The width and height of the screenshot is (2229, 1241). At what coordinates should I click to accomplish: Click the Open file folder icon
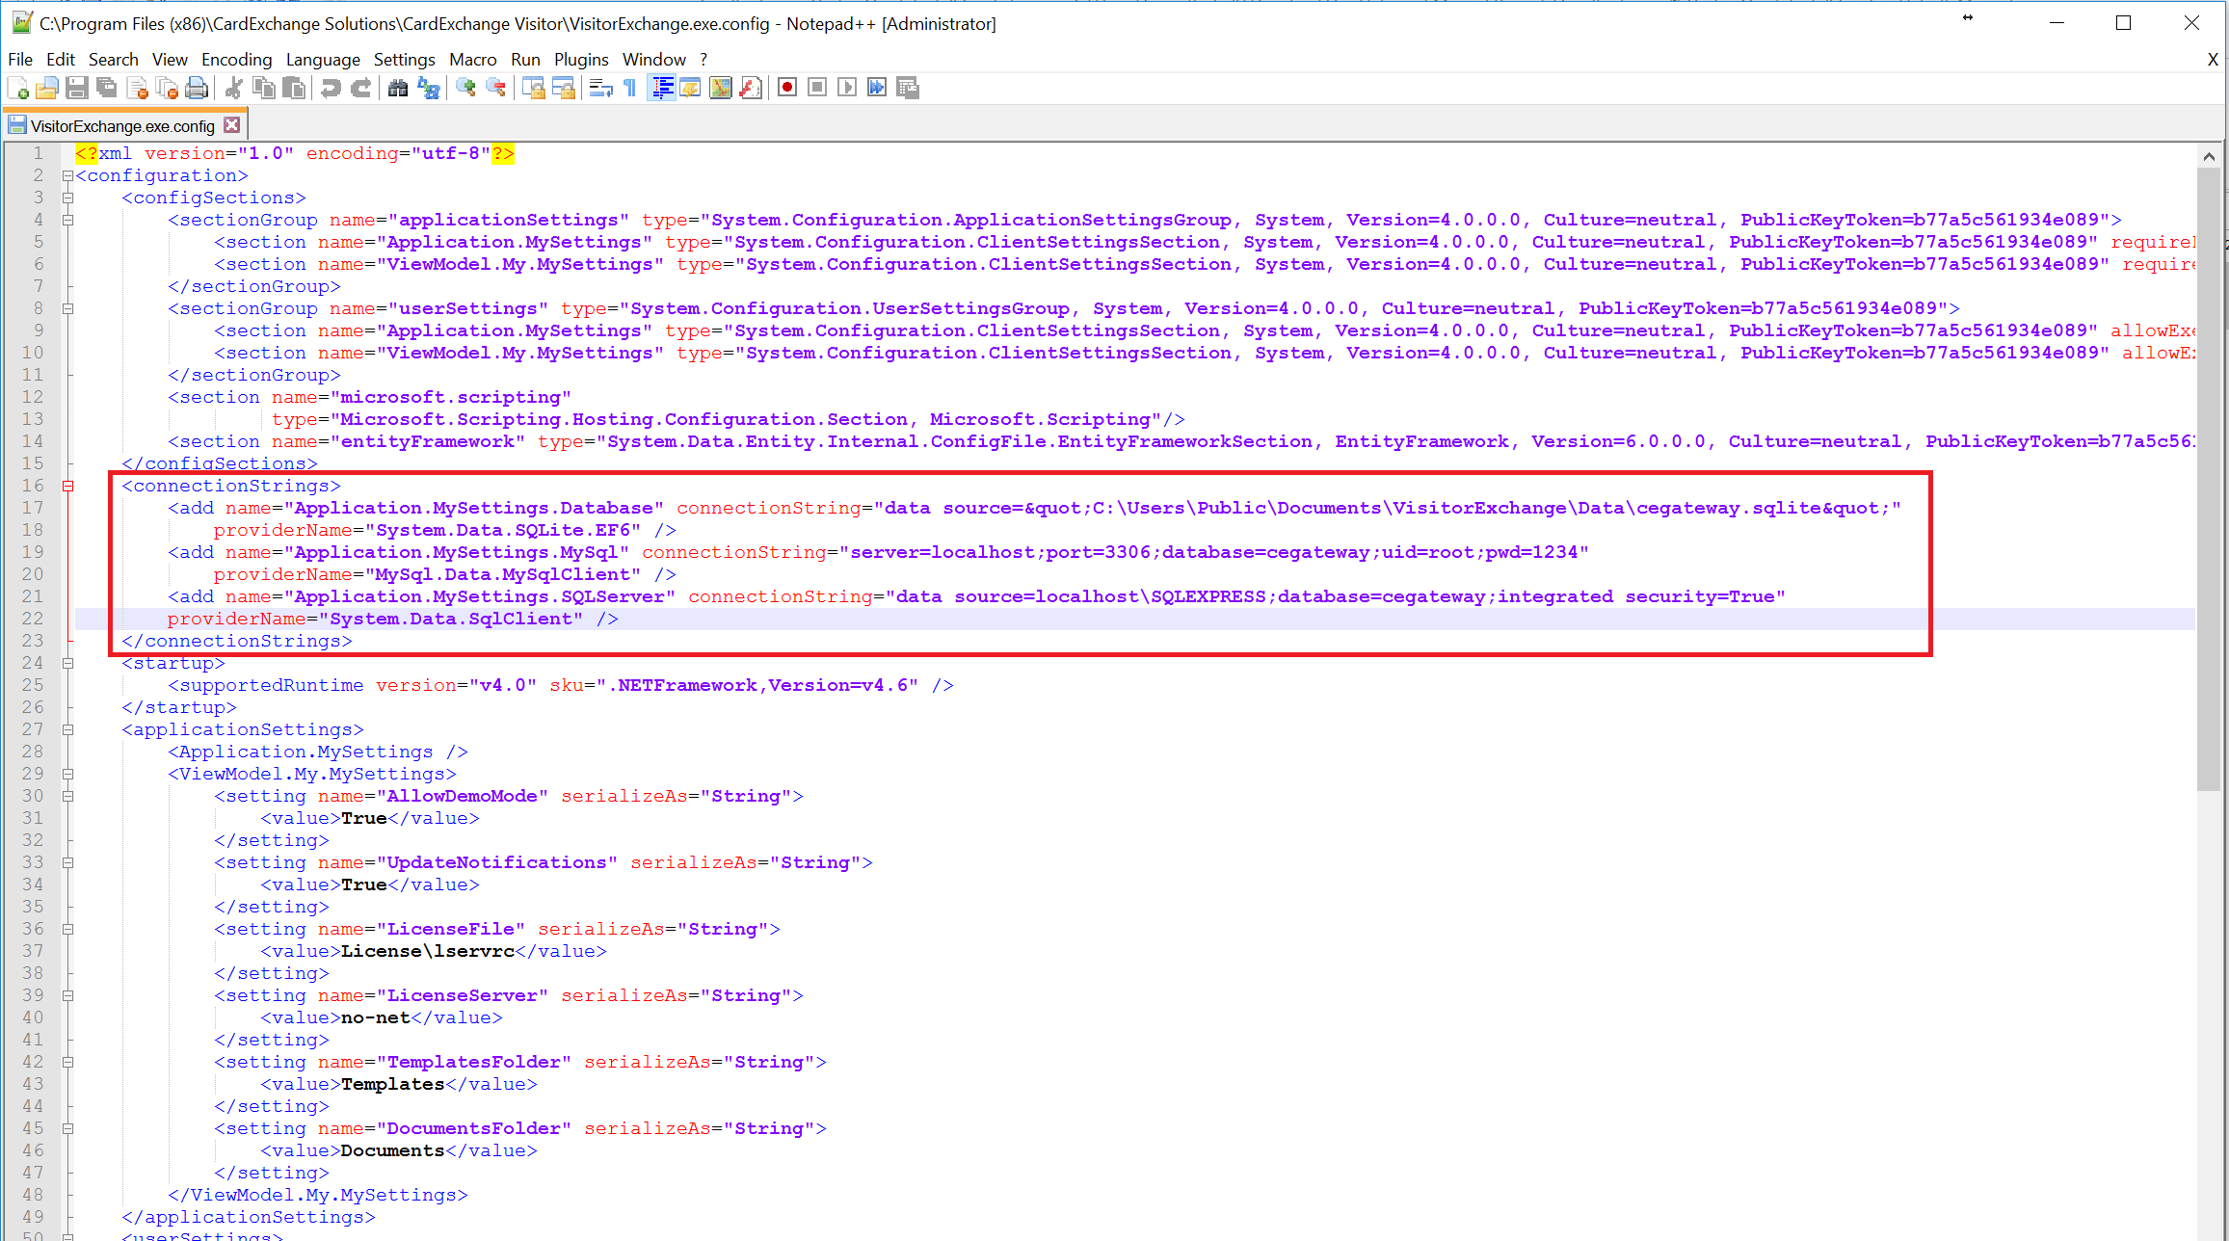click(x=47, y=89)
